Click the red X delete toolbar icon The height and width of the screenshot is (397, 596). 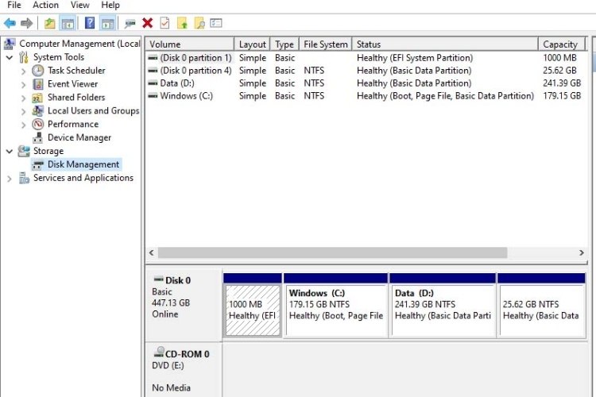pos(148,23)
